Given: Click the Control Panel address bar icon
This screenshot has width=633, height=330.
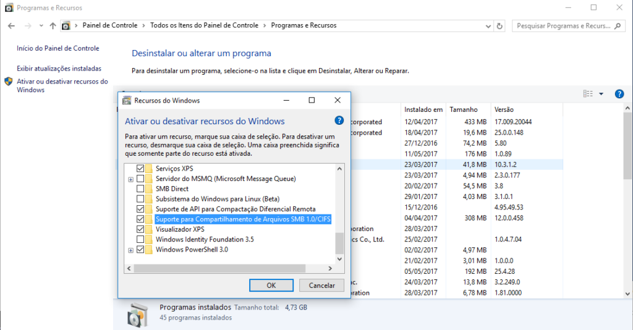Looking at the screenshot, I should click(x=66, y=26).
